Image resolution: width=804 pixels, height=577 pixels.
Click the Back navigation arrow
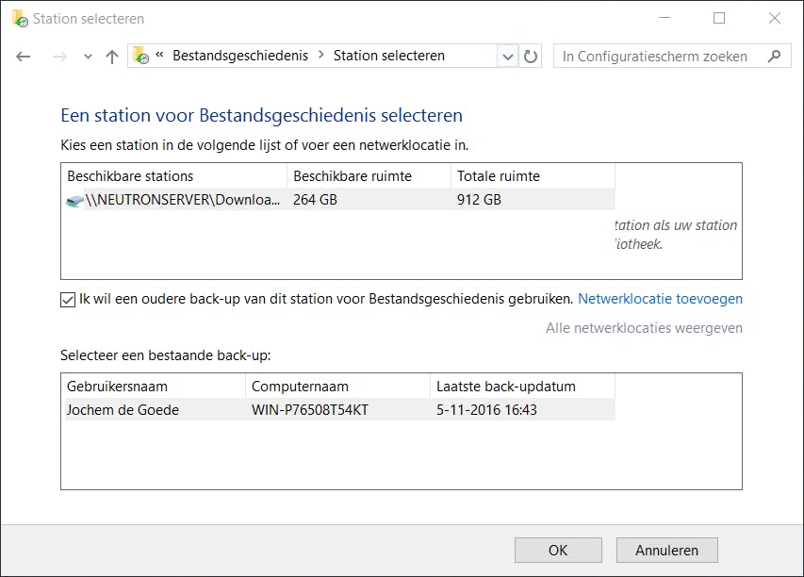click(x=24, y=57)
